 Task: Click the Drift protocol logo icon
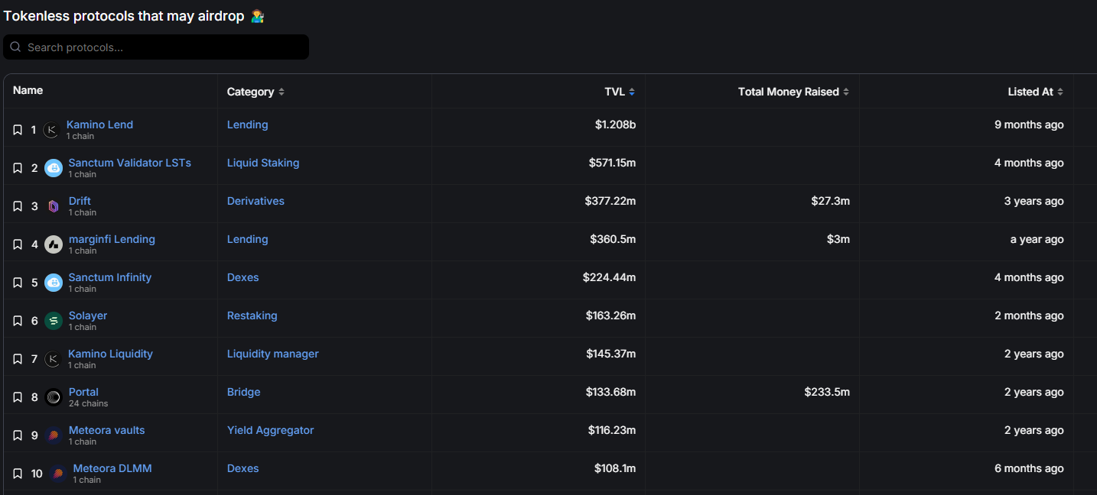click(54, 206)
